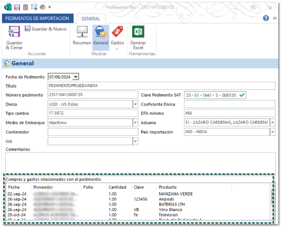Open the Fecha de Pedimento date dropdown
This screenshot has height=228, width=282.
(75, 77)
